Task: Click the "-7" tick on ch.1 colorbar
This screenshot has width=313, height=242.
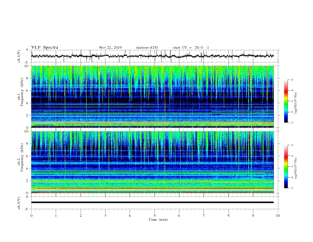Action: [x=292, y=123]
